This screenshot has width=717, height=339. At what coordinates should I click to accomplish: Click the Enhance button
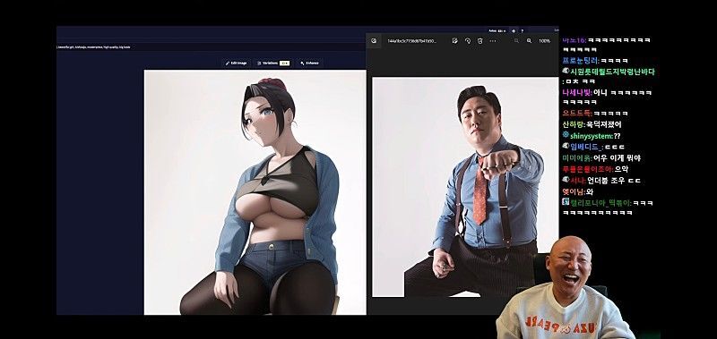309,63
